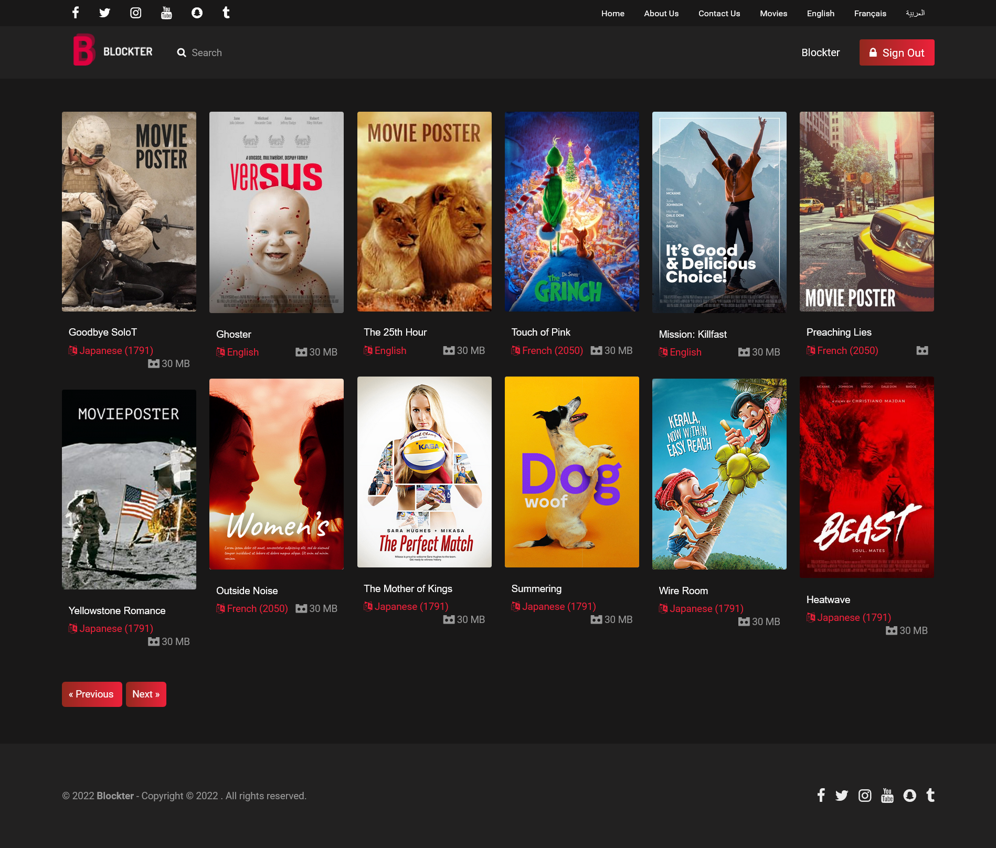Open the About Us page
This screenshot has height=848, width=996.
coord(661,13)
